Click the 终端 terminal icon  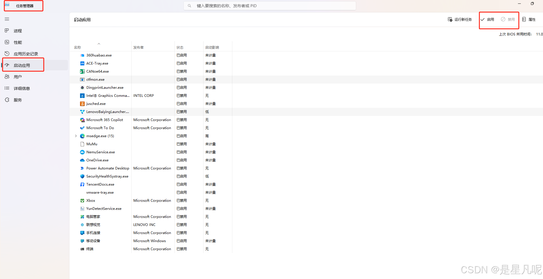(82, 249)
